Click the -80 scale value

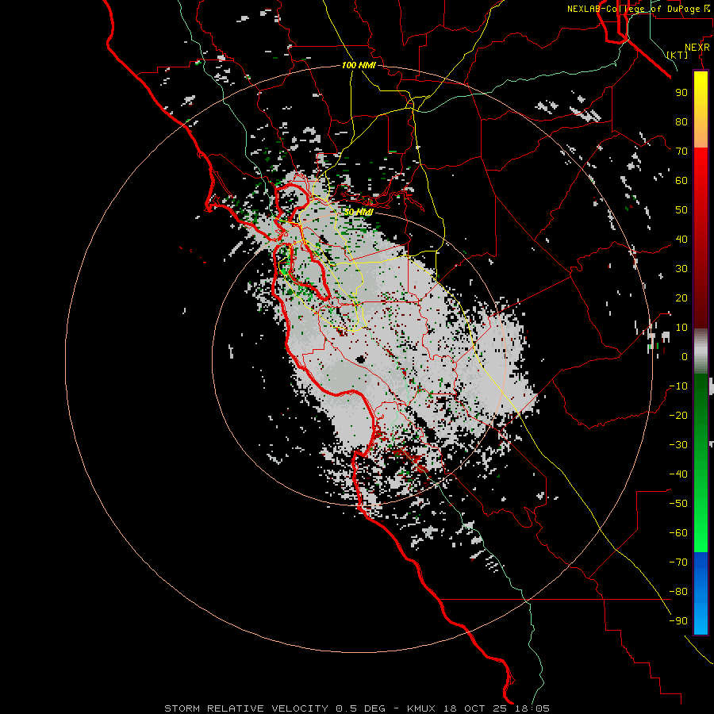pos(678,592)
